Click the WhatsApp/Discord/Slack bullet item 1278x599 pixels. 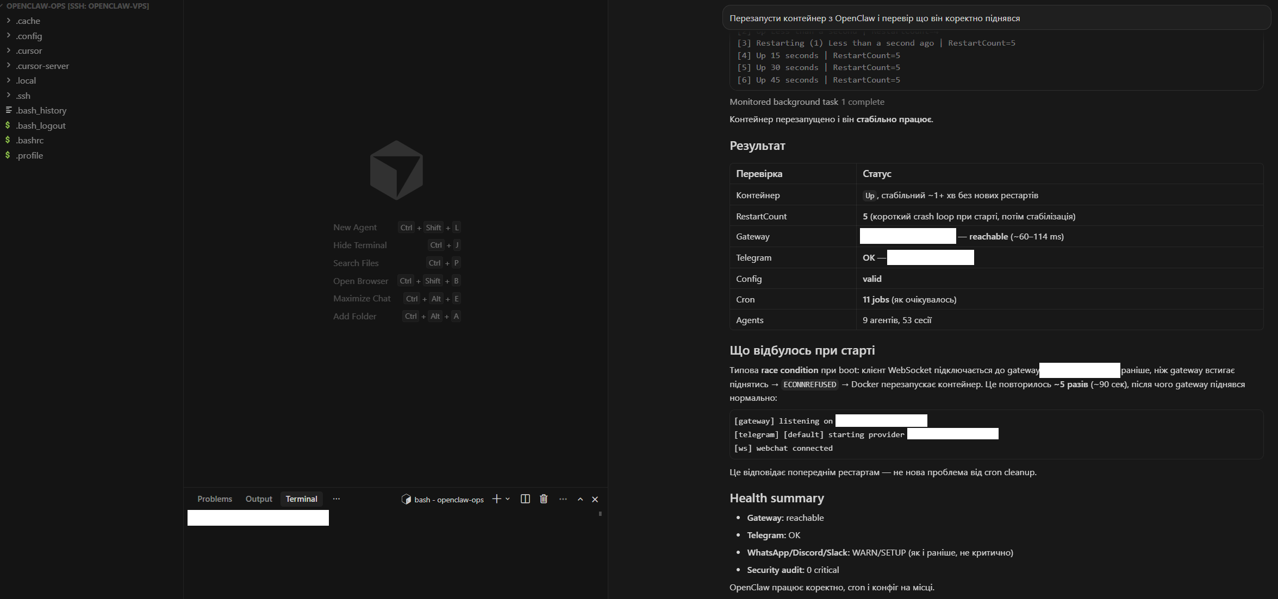coord(880,552)
